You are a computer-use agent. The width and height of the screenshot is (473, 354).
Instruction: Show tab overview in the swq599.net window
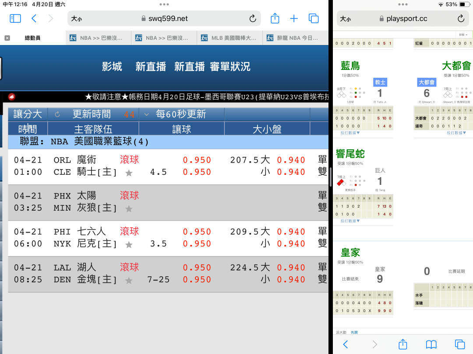(314, 19)
